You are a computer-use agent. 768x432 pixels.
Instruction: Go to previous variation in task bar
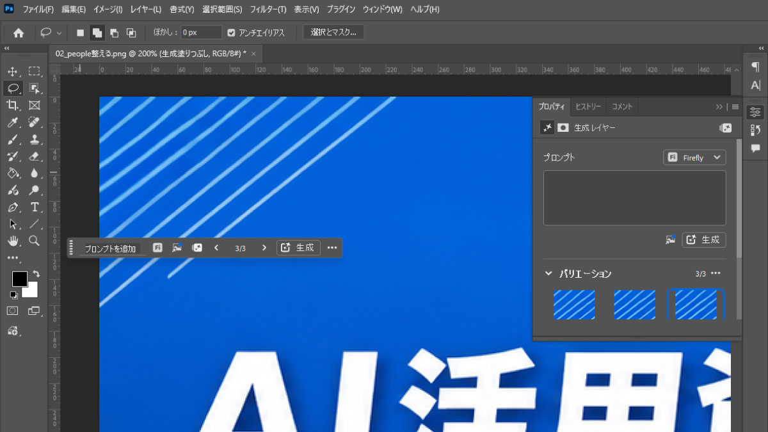(x=216, y=248)
